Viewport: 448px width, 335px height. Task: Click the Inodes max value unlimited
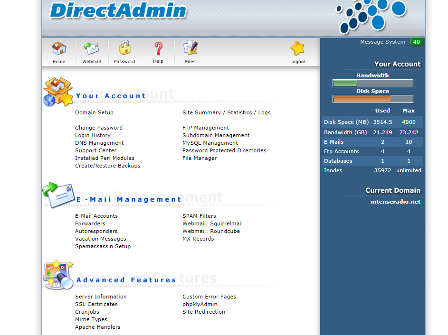tap(409, 170)
